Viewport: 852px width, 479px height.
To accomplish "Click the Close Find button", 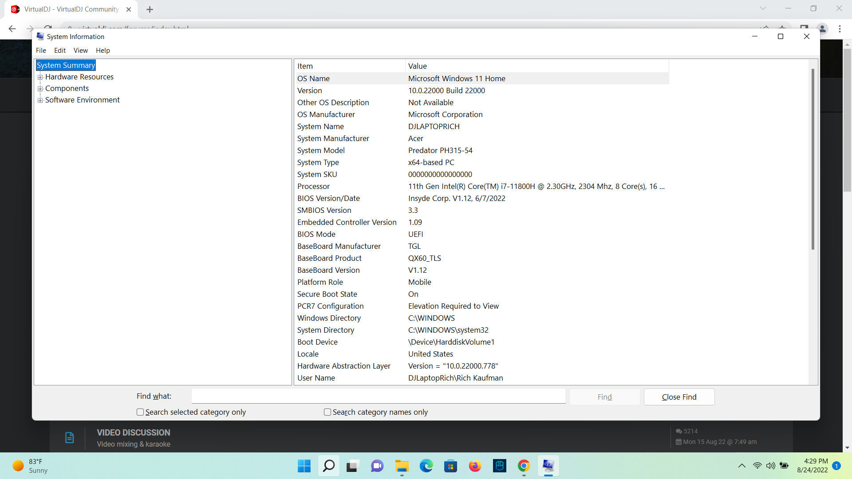I will [679, 397].
